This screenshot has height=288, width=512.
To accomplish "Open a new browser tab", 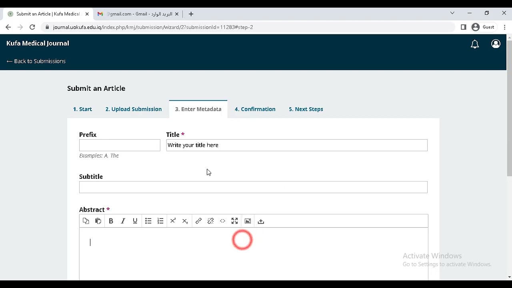I will (x=191, y=14).
